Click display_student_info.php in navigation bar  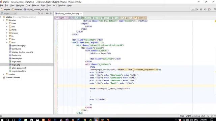[x=36, y=10]
